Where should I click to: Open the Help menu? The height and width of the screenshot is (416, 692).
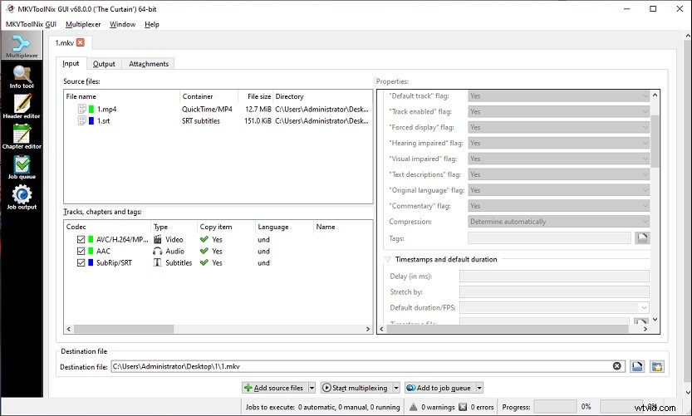(x=152, y=24)
